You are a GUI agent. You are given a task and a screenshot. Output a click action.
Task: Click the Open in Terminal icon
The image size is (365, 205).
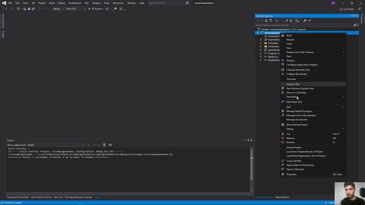click(x=283, y=169)
